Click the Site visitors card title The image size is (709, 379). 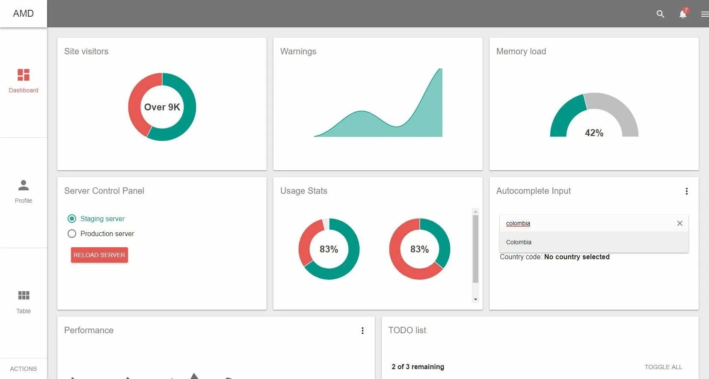click(x=86, y=51)
